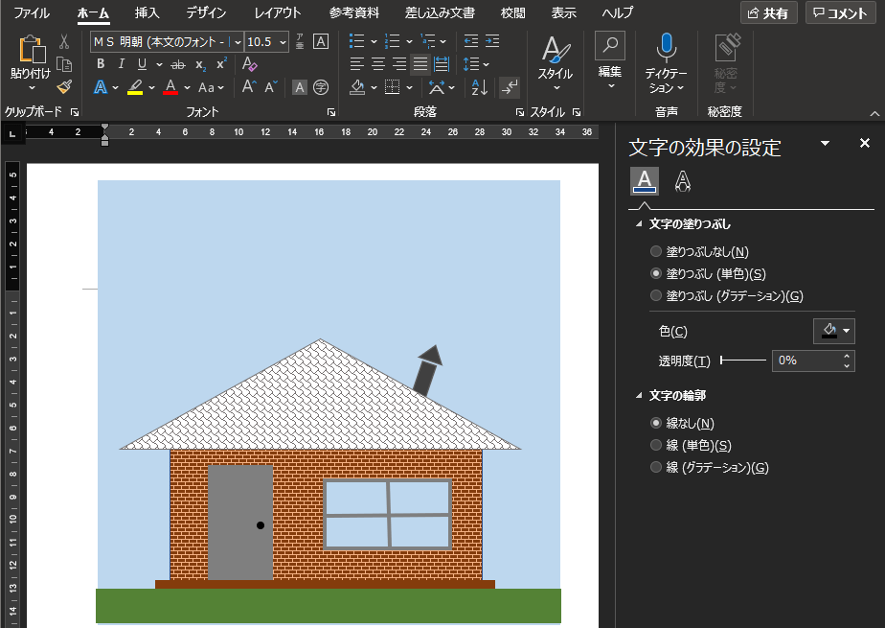Click the コメント button
Viewport: 885px width, 628px height.
(x=841, y=13)
